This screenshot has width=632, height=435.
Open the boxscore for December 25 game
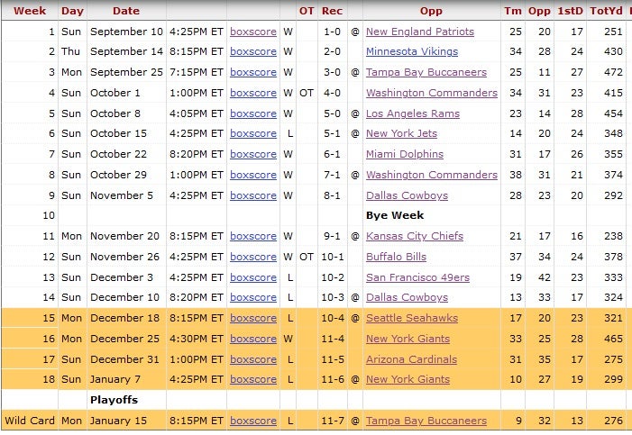coord(253,339)
